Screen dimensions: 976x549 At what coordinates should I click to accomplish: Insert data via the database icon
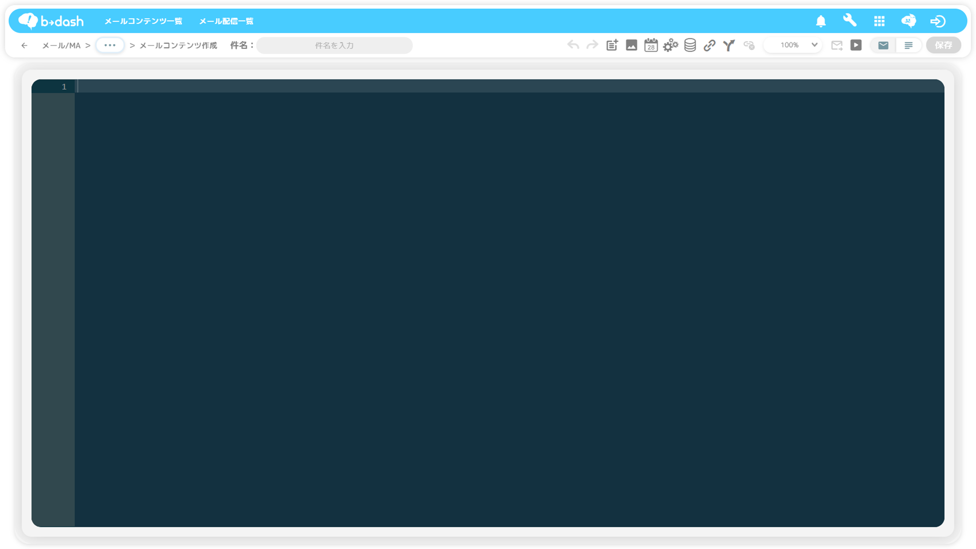point(690,45)
